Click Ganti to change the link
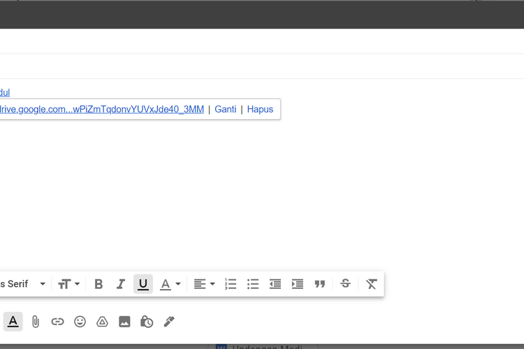Viewport: 524px width, 349px height. 225,110
